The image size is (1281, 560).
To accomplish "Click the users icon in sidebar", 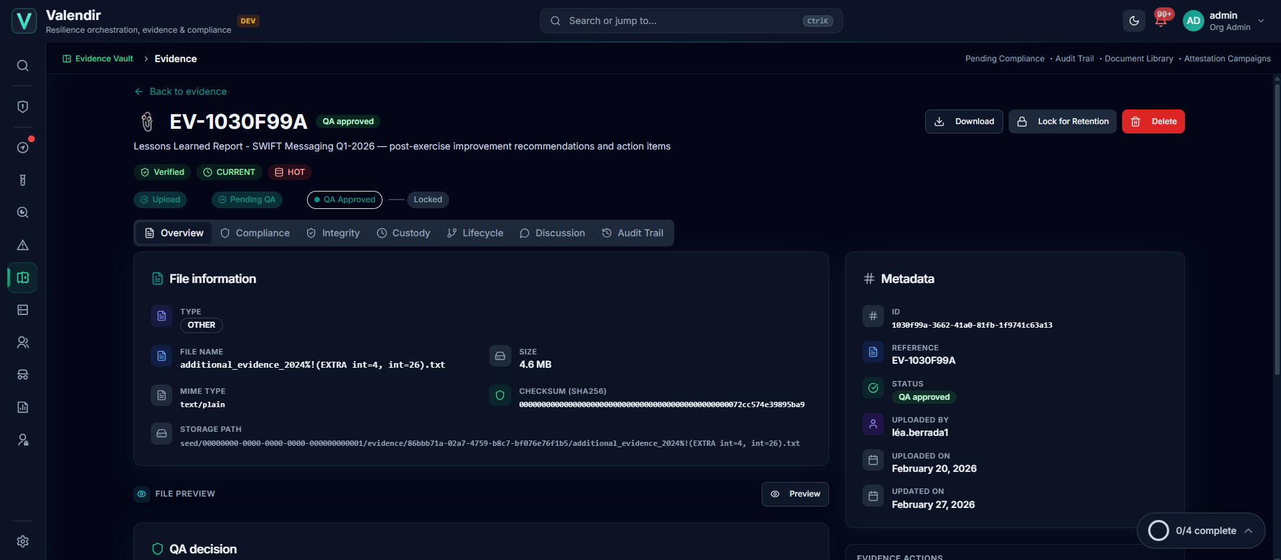I will tap(23, 342).
